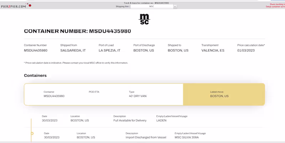
Task: Click BOSTON, US location in Import Discharged row
Action: 86,137
